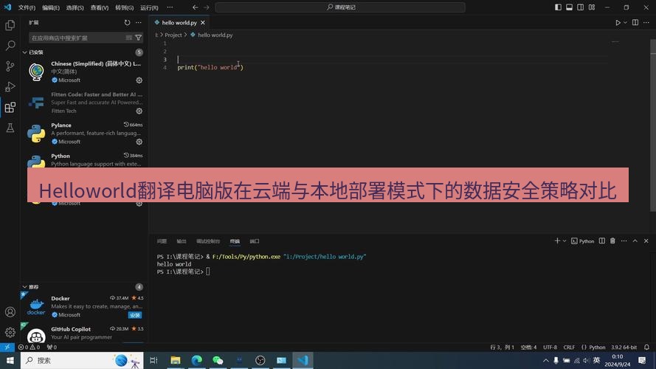Open Source Control view
This screenshot has width=656, height=369.
tap(10, 66)
